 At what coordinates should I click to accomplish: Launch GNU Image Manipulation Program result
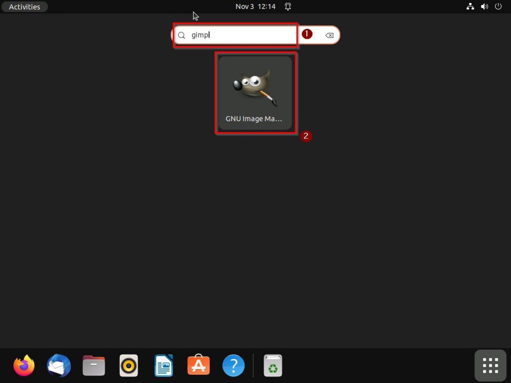click(x=255, y=91)
